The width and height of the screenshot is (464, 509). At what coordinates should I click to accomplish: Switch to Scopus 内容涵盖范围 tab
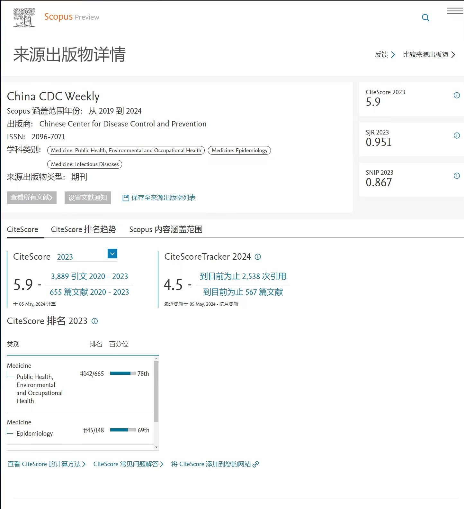166,229
